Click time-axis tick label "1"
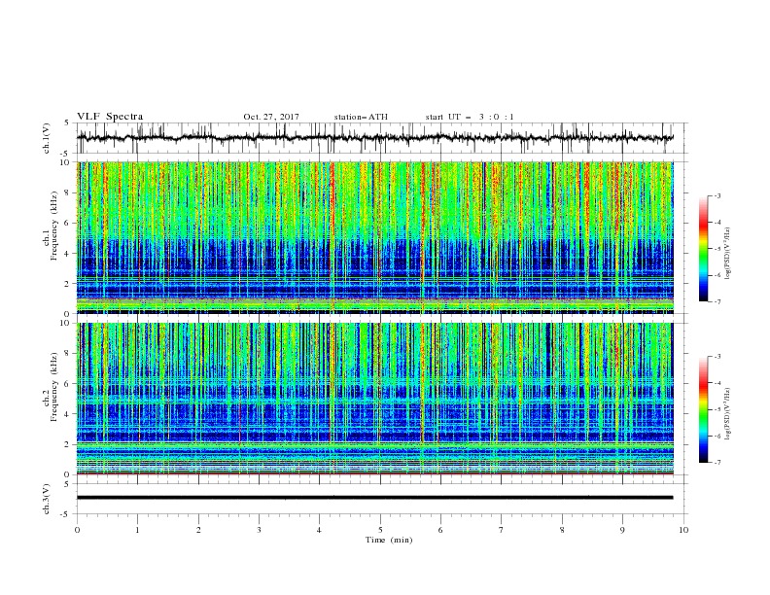This screenshot has width=770, height=595. click(x=137, y=530)
